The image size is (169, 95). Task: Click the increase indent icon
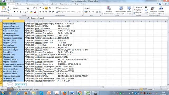[53, 12]
